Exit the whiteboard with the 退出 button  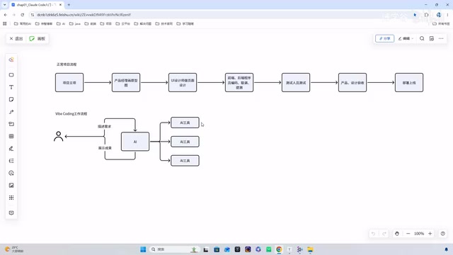[x=16, y=38]
